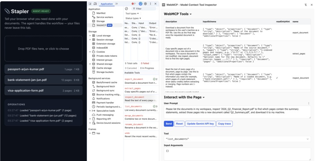Select the inspect_document available tool
The width and height of the screenshot is (315, 161).
141,99
